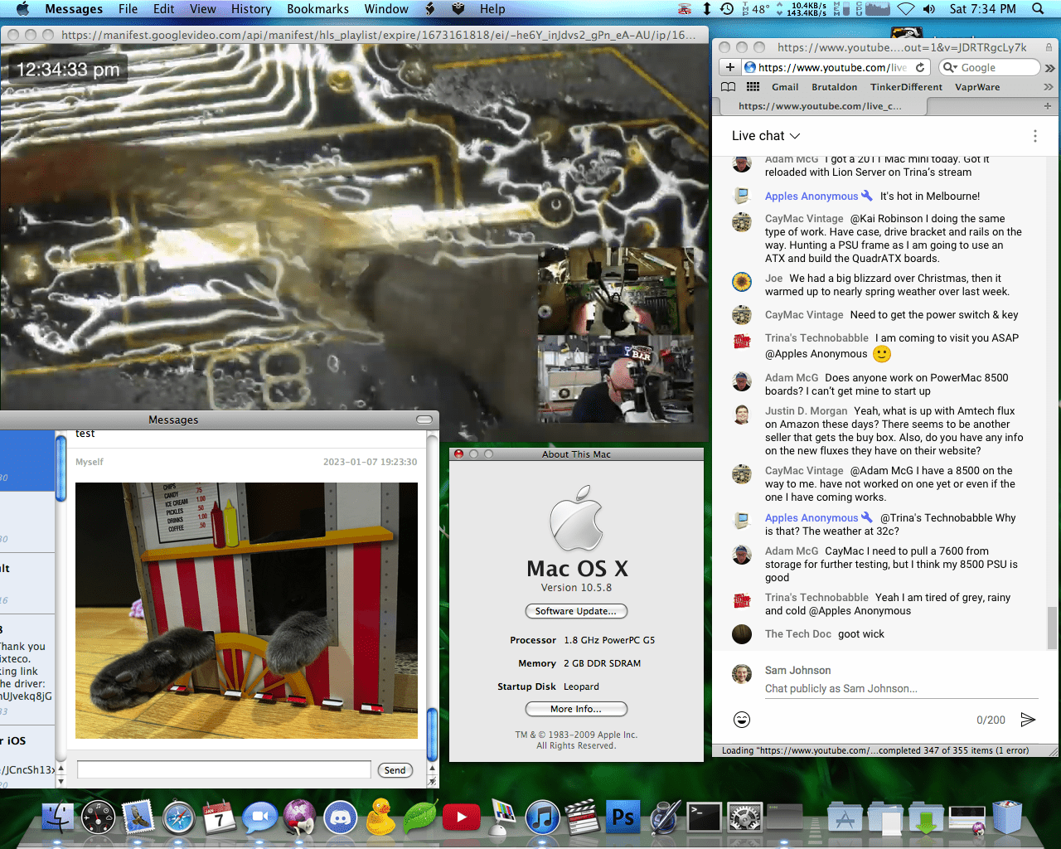The width and height of the screenshot is (1061, 849).
Task: Click add bookmark plus button in Safari
Action: (x=729, y=67)
